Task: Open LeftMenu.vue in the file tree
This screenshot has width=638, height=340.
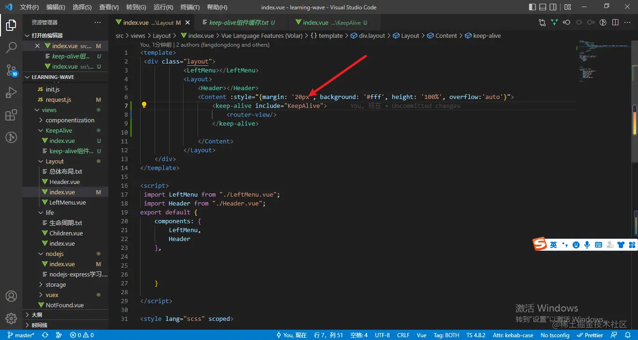Action: pos(68,202)
